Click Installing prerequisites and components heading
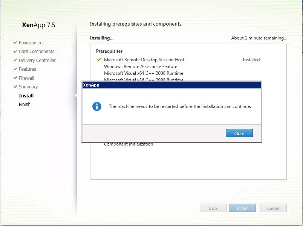Image resolution: width=303 pixels, height=226 pixels. pyautogui.click(x=136, y=24)
